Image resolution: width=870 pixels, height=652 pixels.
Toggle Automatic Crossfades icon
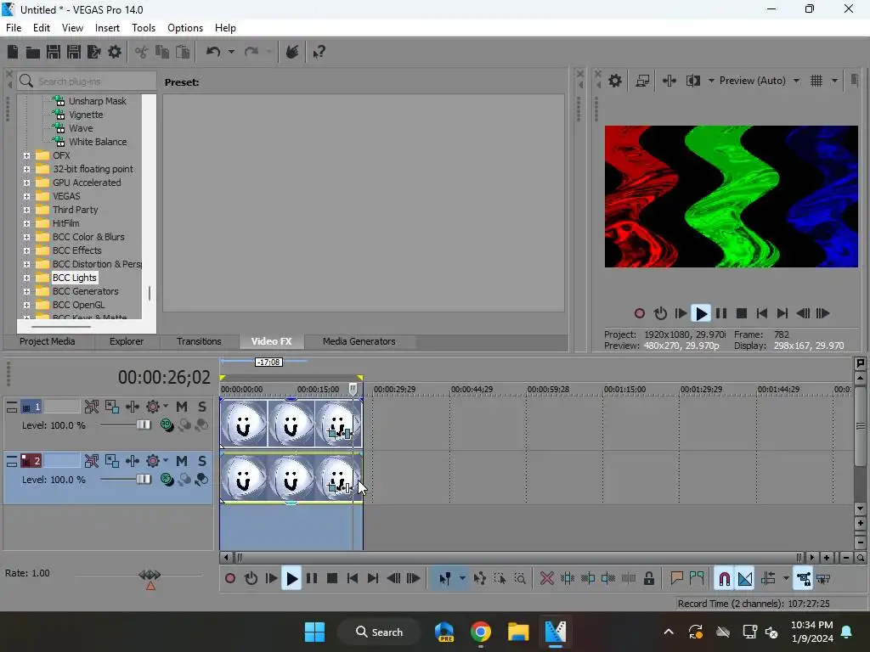coord(744,579)
